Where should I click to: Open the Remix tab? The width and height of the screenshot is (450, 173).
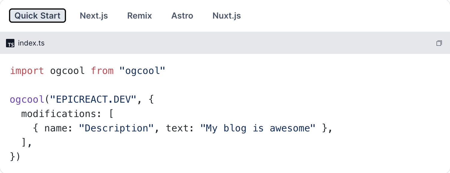[139, 16]
